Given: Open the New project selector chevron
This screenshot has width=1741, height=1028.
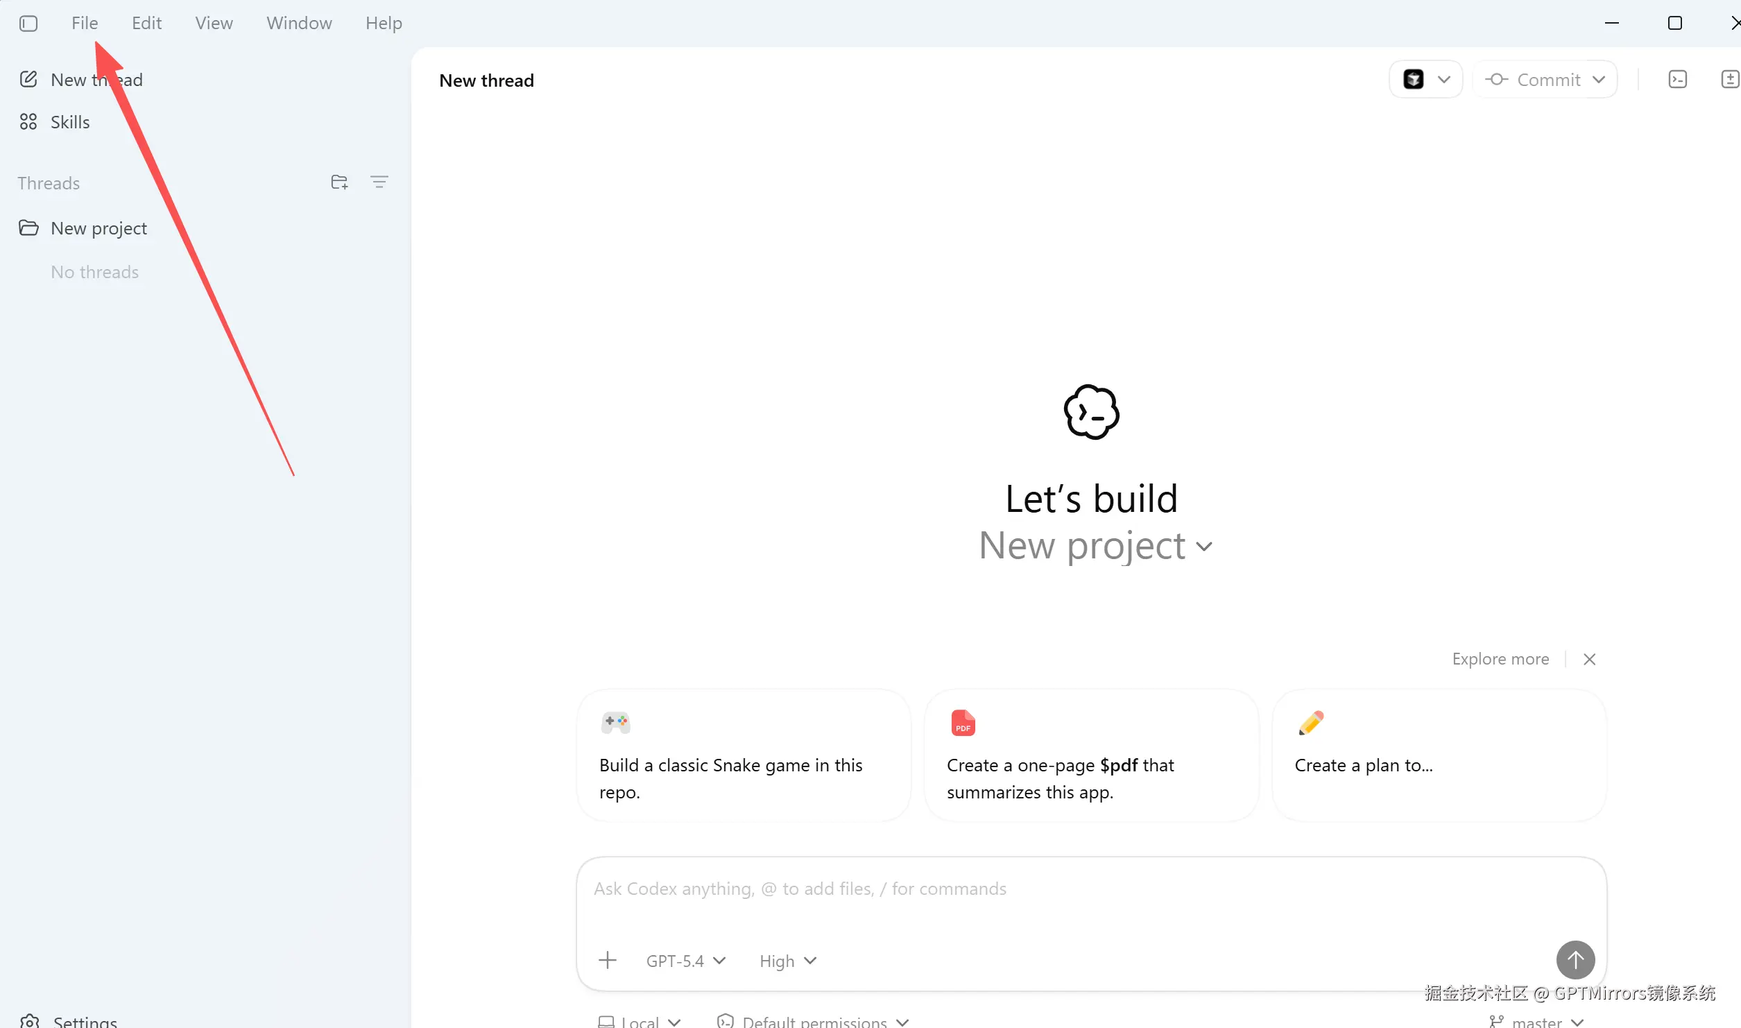Looking at the screenshot, I should (1205, 547).
